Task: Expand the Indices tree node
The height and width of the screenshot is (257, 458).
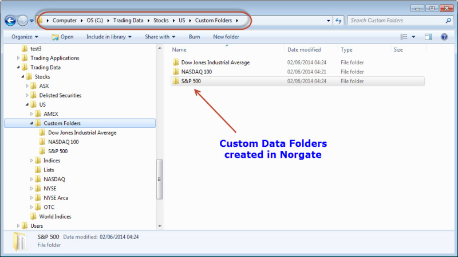Action: 31,161
